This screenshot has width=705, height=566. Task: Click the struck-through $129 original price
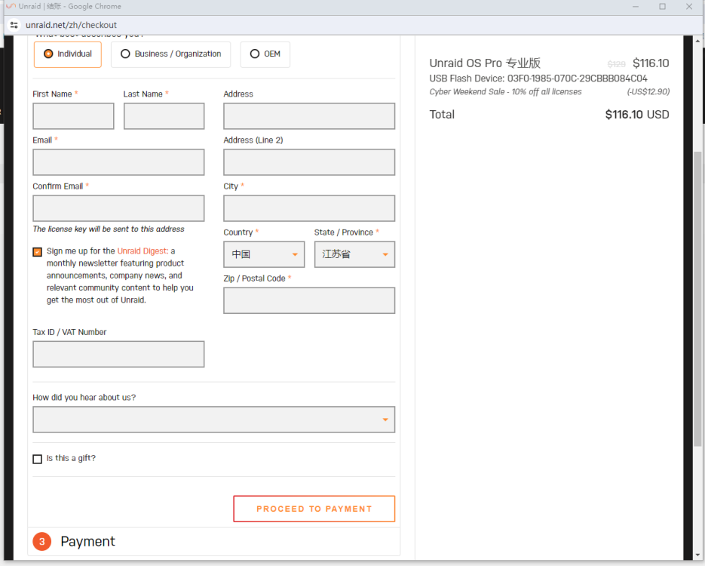tap(617, 64)
